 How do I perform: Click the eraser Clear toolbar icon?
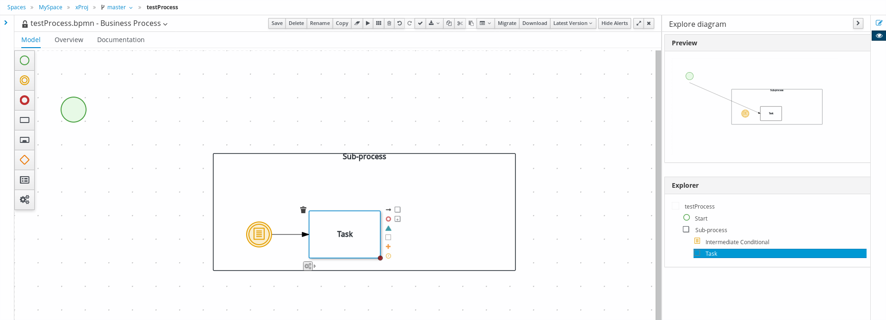tap(357, 23)
